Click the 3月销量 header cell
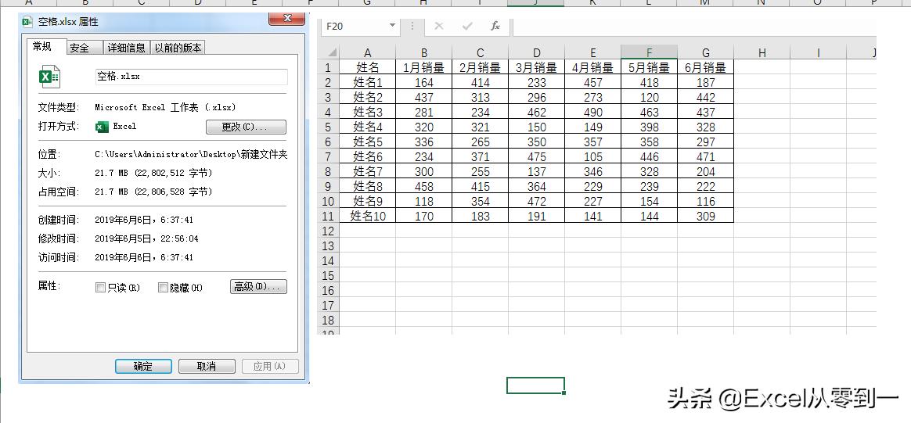This screenshot has width=911, height=423. click(x=537, y=67)
